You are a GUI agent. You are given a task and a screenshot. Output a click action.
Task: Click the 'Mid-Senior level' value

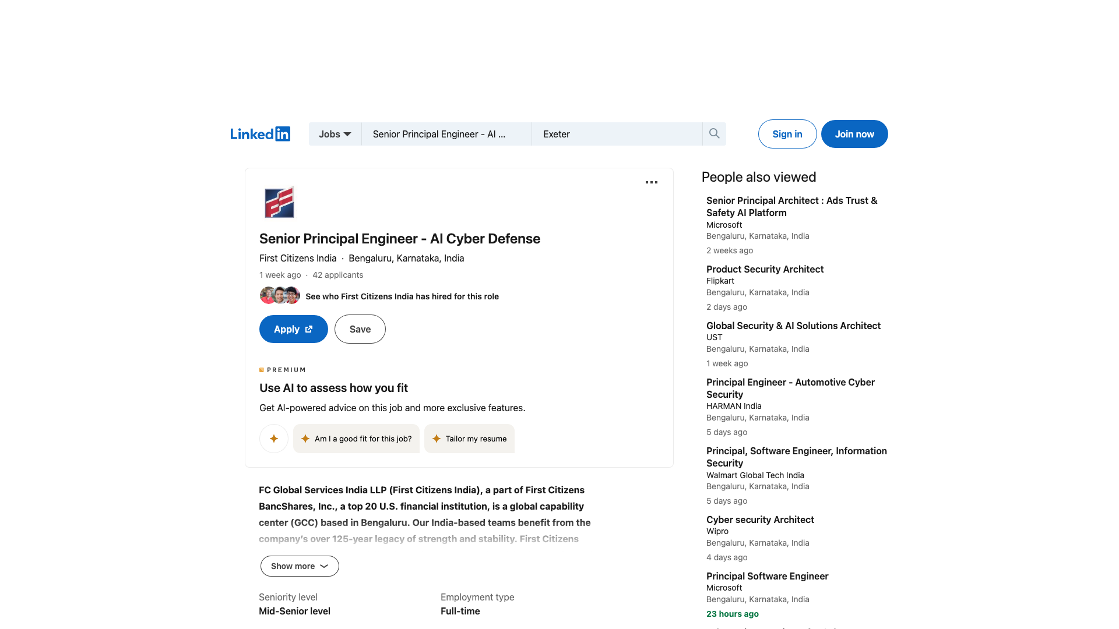(x=294, y=611)
